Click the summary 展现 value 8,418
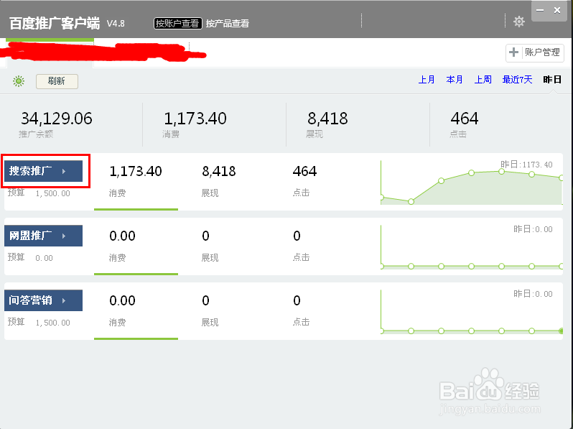This screenshot has height=429, width=573. (327, 119)
